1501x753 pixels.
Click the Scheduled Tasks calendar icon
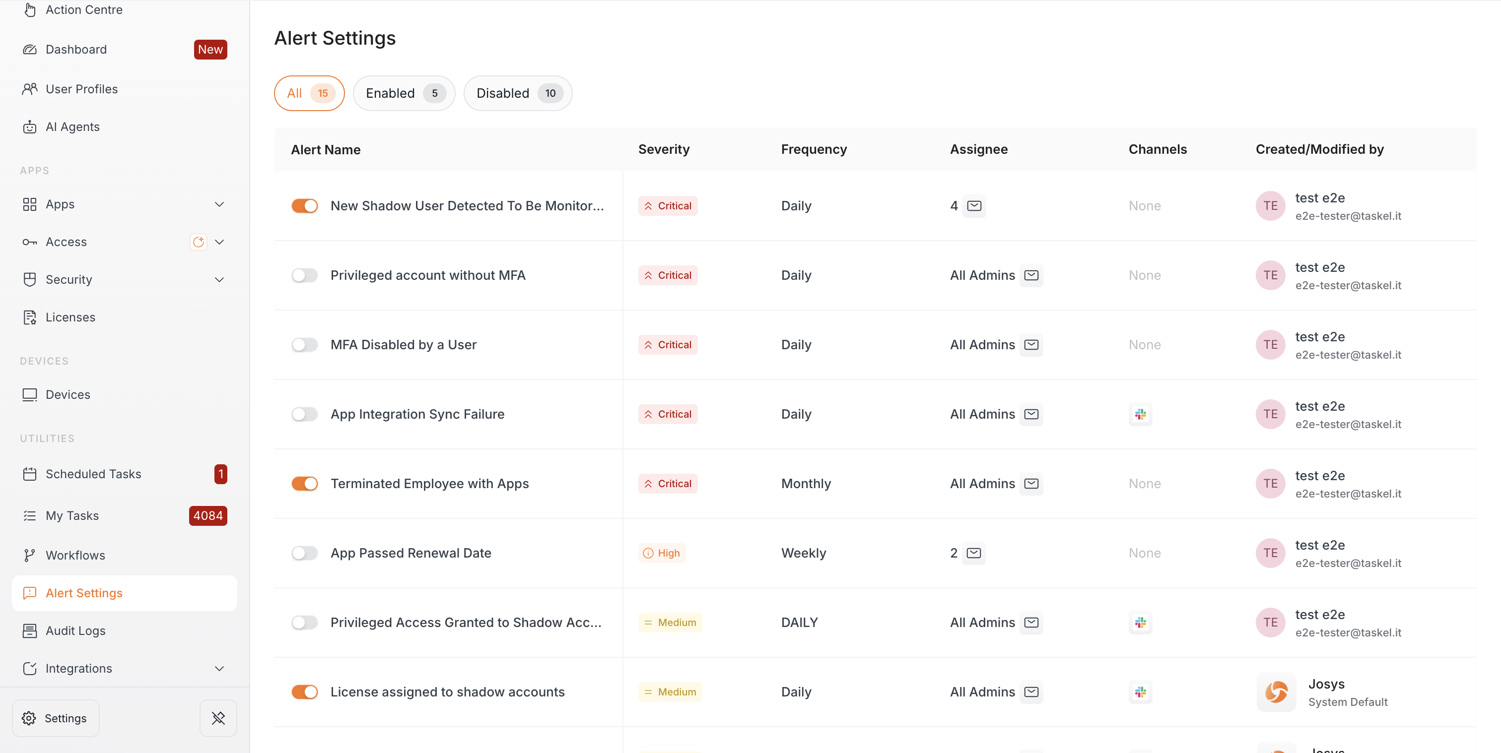pos(30,474)
